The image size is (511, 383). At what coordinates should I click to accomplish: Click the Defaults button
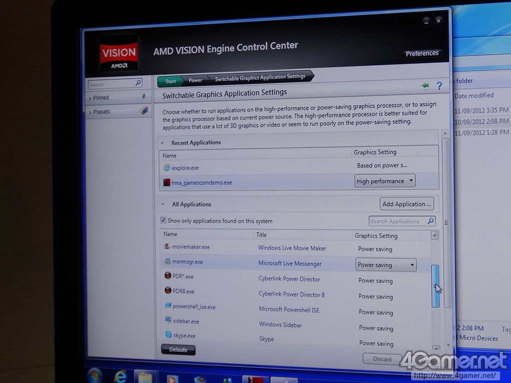pyautogui.click(x=178, y=350)
